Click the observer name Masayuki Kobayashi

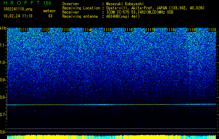(x=125, y=4)
